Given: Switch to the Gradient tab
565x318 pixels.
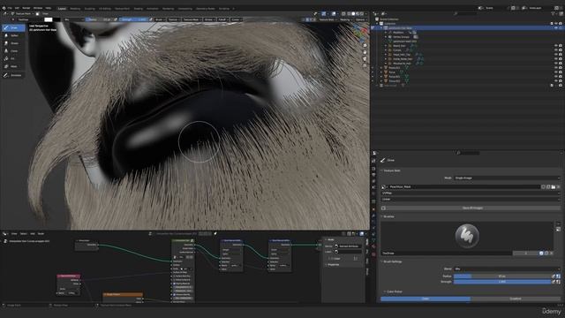Looking at the screenshot, I should coord(516,299).
